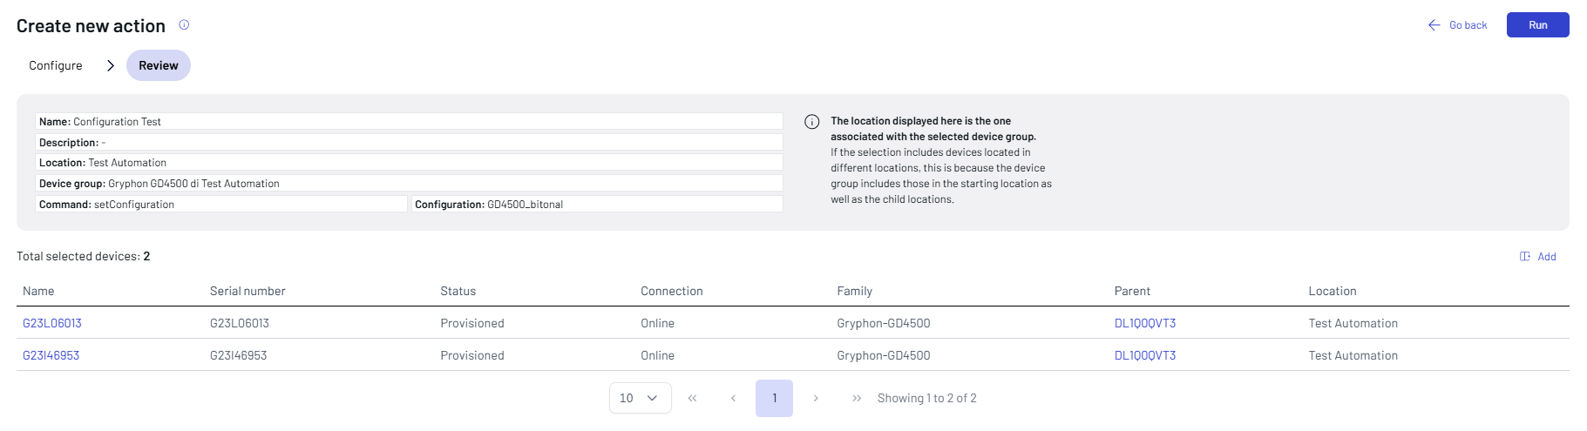Open parent DL1Q0QVT3 in the first row
The width and height of the screenshot is (1587, 431).
click(1144, 323)
